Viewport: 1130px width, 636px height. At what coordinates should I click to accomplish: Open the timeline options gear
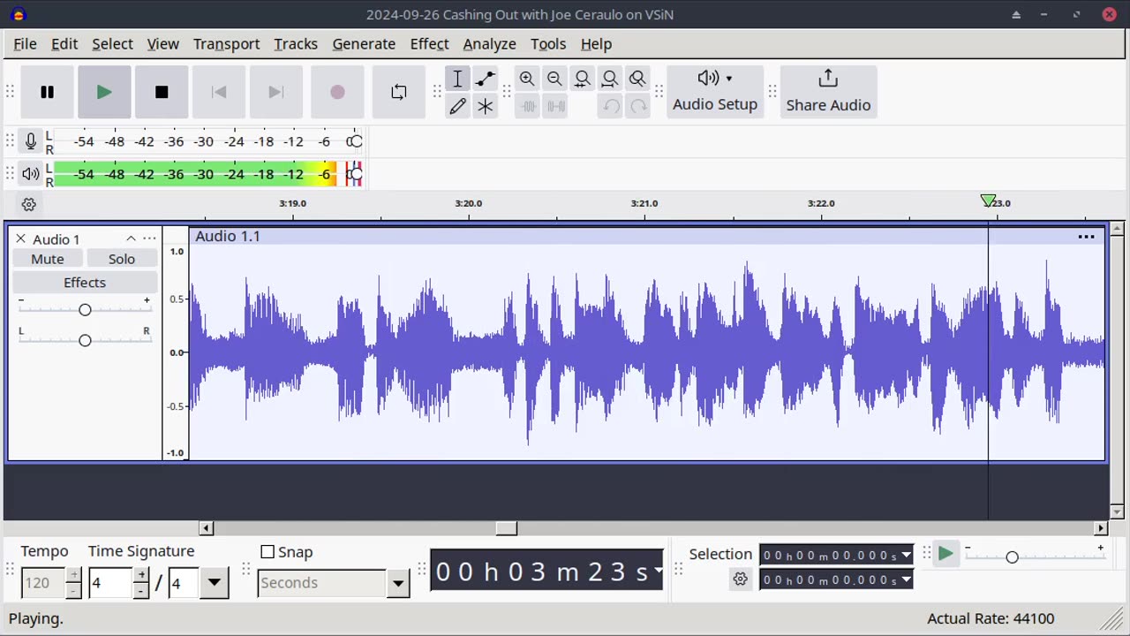tap(28, 204)
